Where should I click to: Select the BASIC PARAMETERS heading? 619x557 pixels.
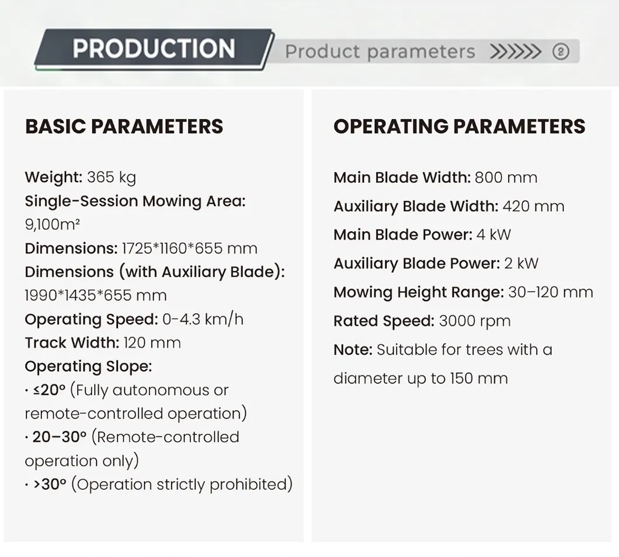pyautogui.click(x=124, y=126)
